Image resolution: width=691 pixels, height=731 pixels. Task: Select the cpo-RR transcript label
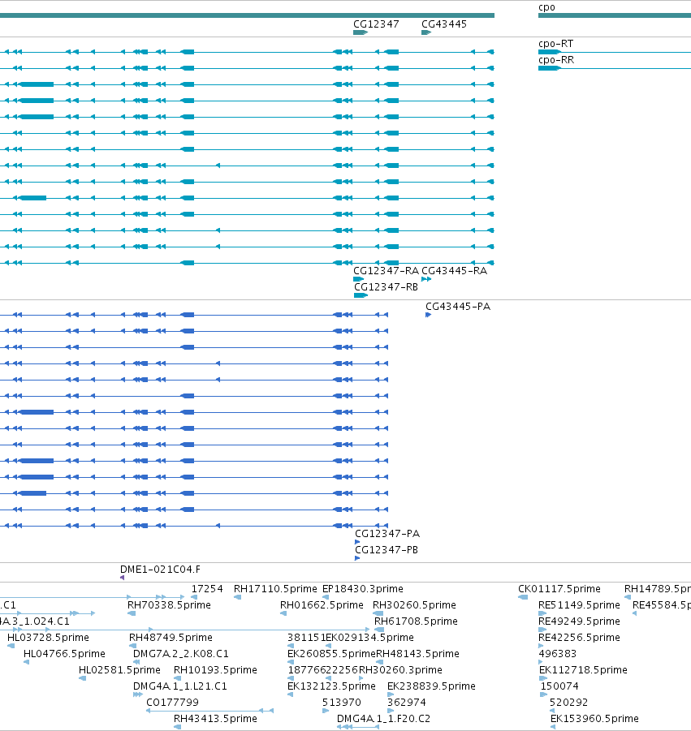click(x=556, y=60)
